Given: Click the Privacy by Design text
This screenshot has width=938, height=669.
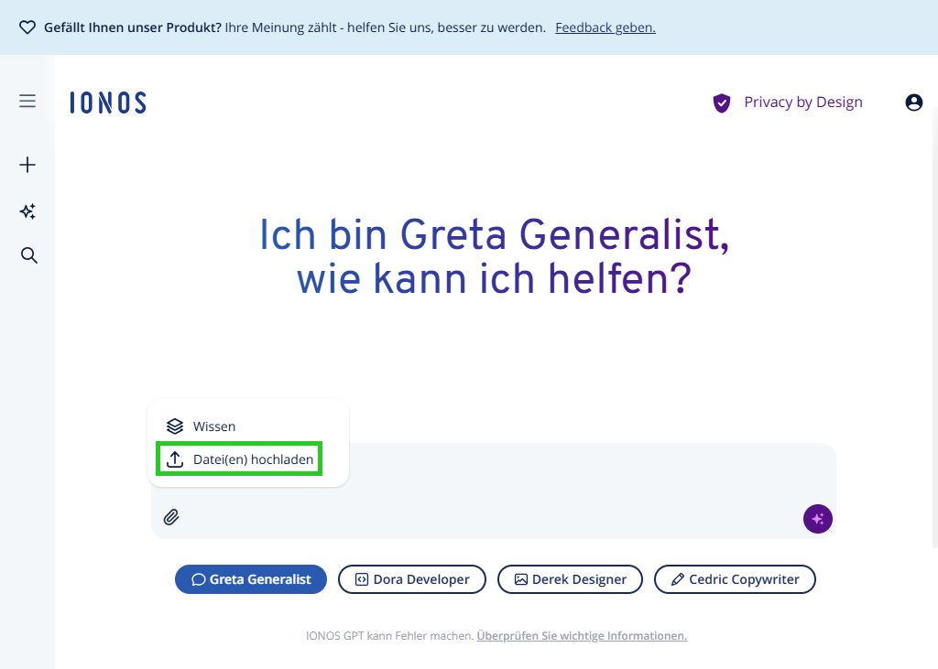Looking at the screenshot, I should click(802, 103).
